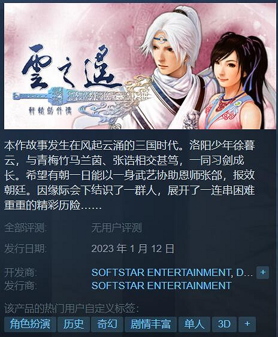This screenshot has height=337, width=278.
Task: Open the 3D tag
Action: coord(224,324)
